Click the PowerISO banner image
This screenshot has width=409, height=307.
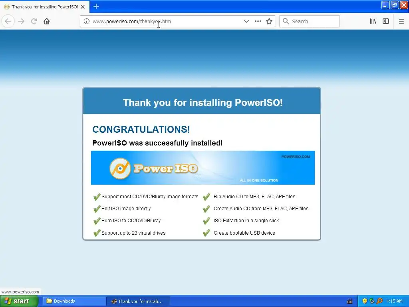203,167
